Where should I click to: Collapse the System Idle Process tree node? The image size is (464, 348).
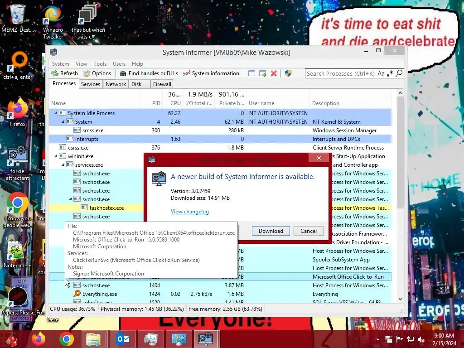tap(56, 113)
